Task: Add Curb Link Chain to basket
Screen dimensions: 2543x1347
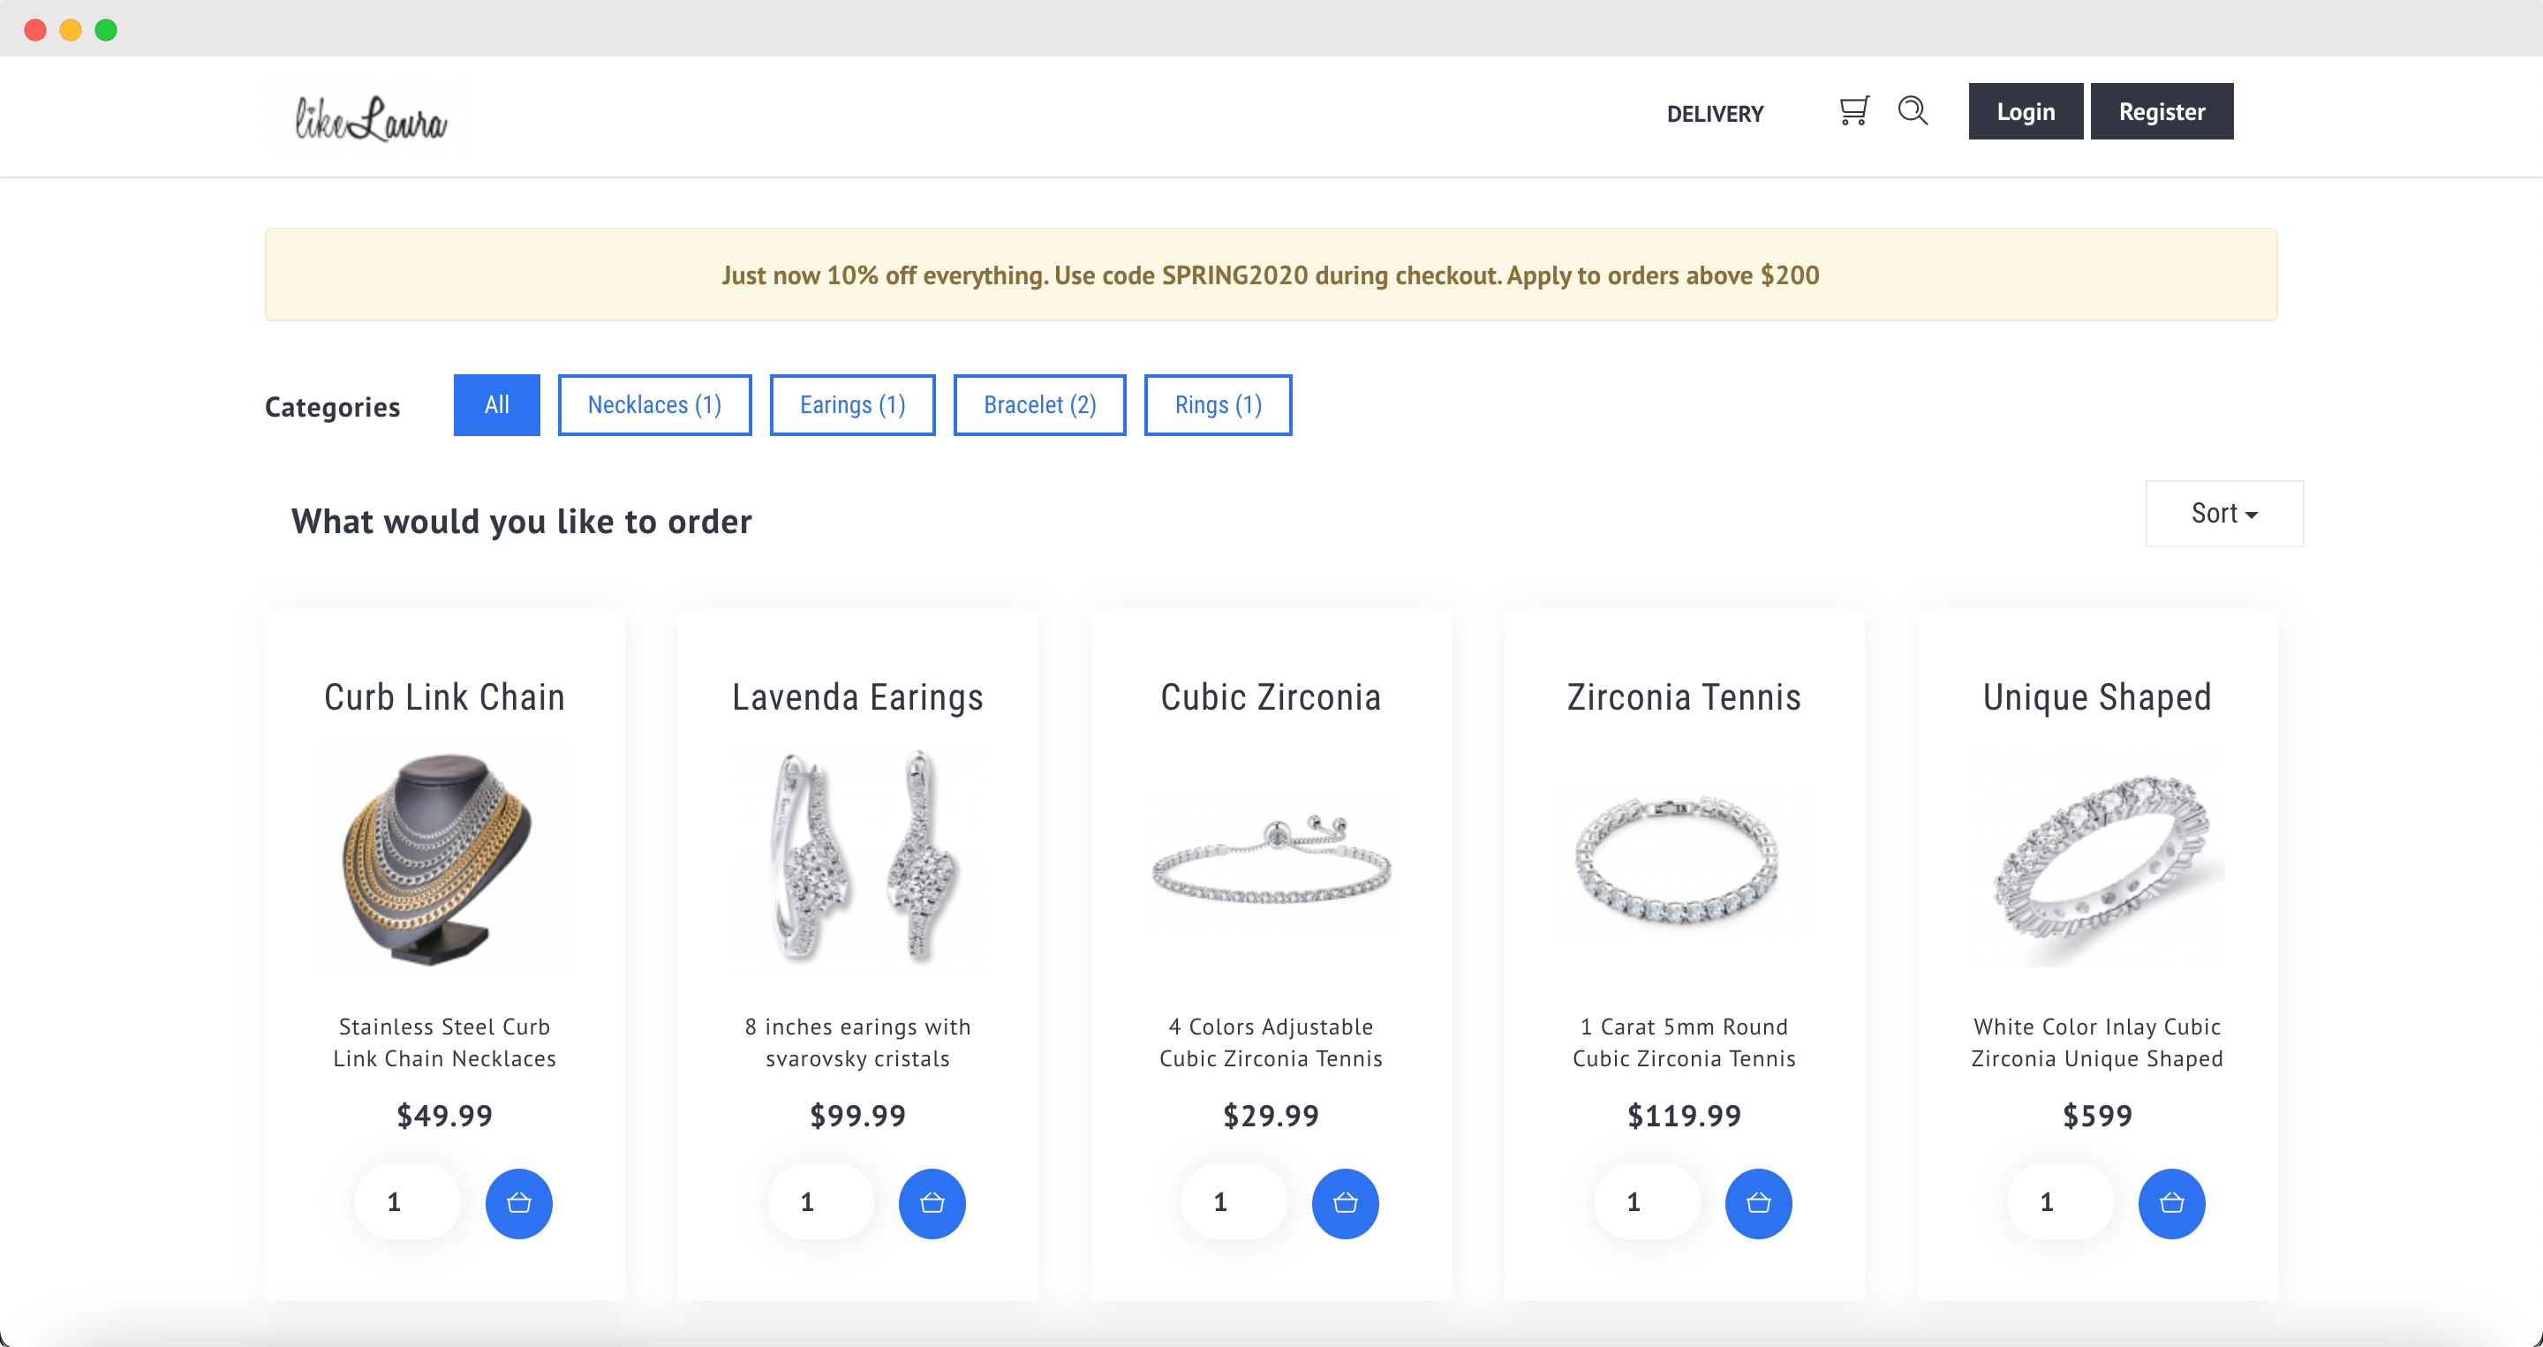Action: [x=518, y=1203]
